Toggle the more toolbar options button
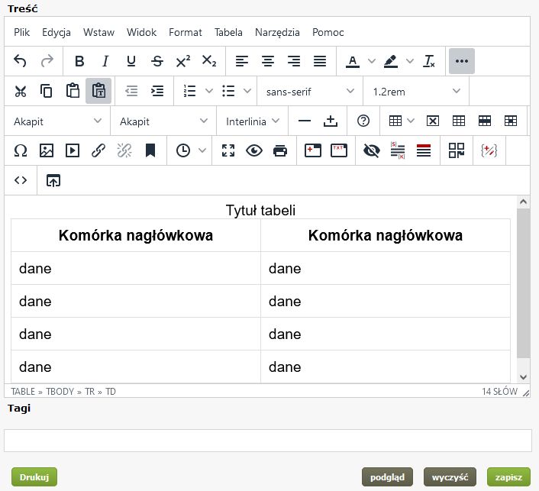Viewport: 539px width, 491px height. pos(461,61)
